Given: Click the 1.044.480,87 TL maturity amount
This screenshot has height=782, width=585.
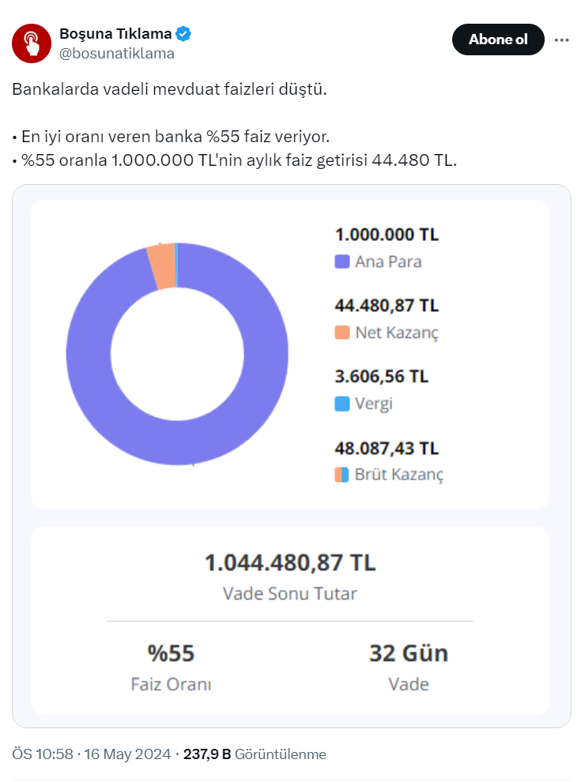Looking at the screenshot, I should click(290, 563).
